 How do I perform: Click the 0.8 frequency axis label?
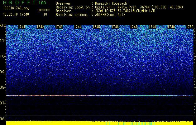2,87
